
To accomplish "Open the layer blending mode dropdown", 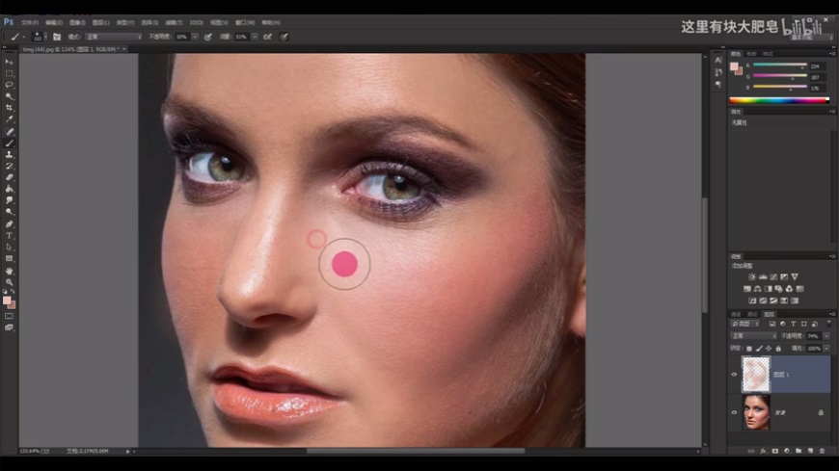I will (x=752, y=336).
